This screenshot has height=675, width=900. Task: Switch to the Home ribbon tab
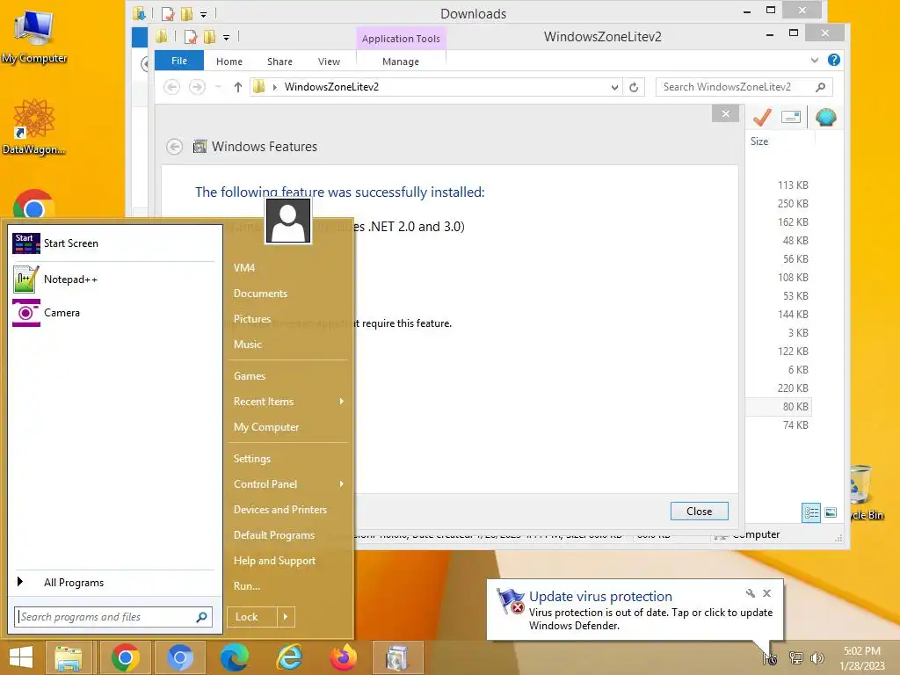click(x=229, y=62)
